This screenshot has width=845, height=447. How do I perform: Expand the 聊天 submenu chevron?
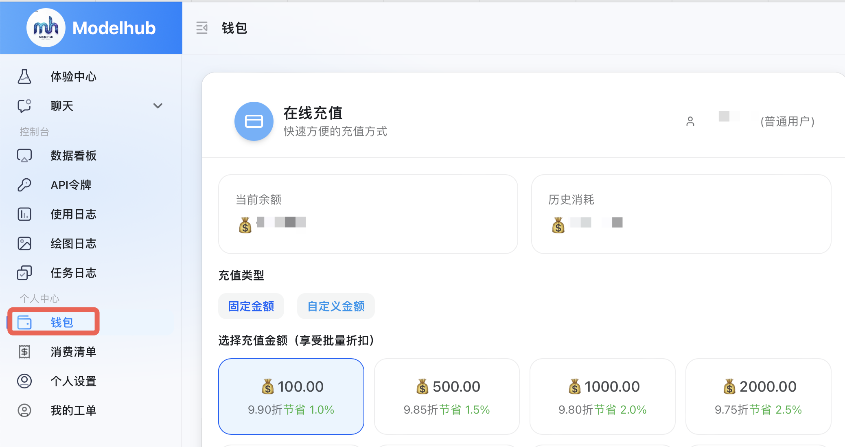pos(158,106)
